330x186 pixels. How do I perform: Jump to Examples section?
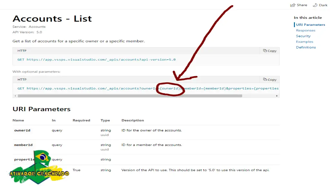tap(305, 42)
